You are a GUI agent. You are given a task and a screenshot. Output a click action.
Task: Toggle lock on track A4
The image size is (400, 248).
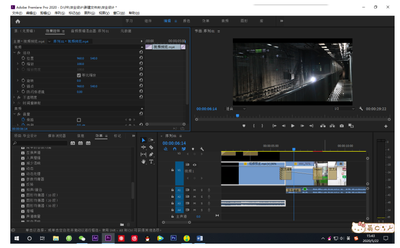click(173, 210)
